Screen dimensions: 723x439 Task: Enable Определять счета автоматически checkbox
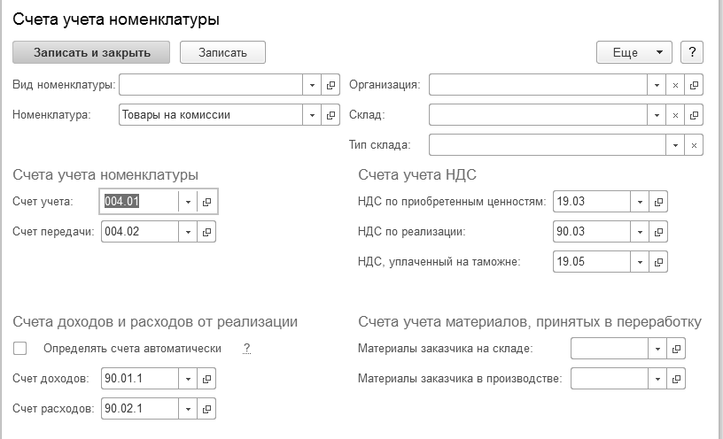click(20, 349)
